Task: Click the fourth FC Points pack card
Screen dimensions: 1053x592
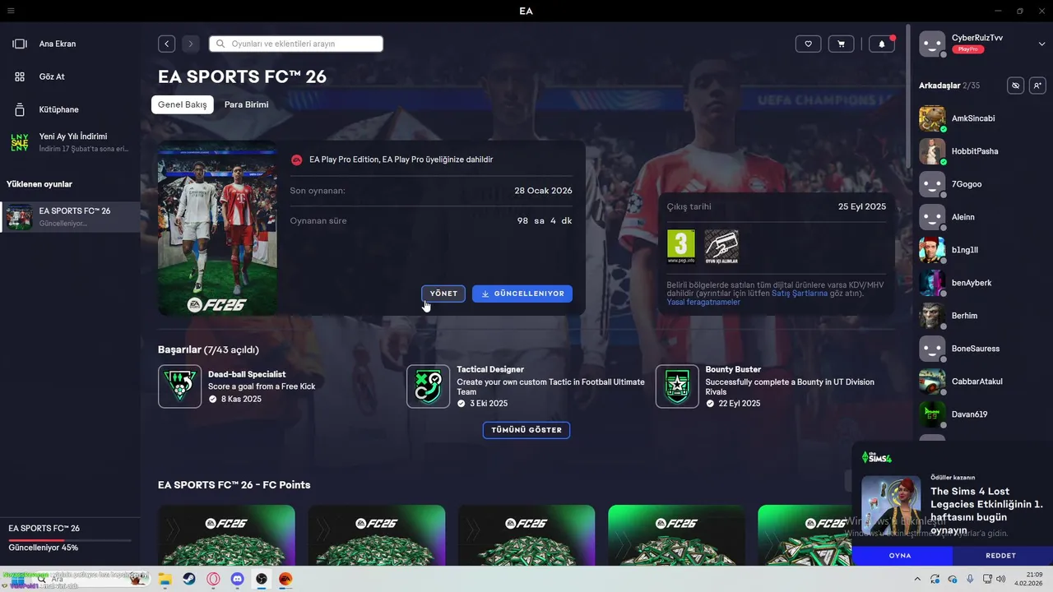Action: click(x=676, y=535)
